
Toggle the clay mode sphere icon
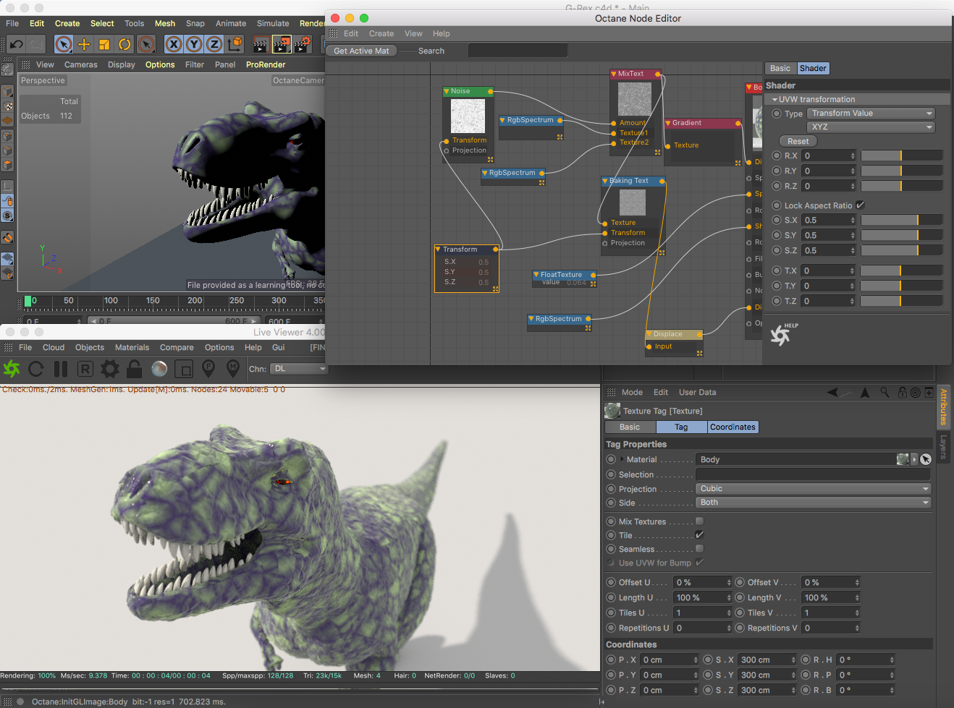click(159, 370)
